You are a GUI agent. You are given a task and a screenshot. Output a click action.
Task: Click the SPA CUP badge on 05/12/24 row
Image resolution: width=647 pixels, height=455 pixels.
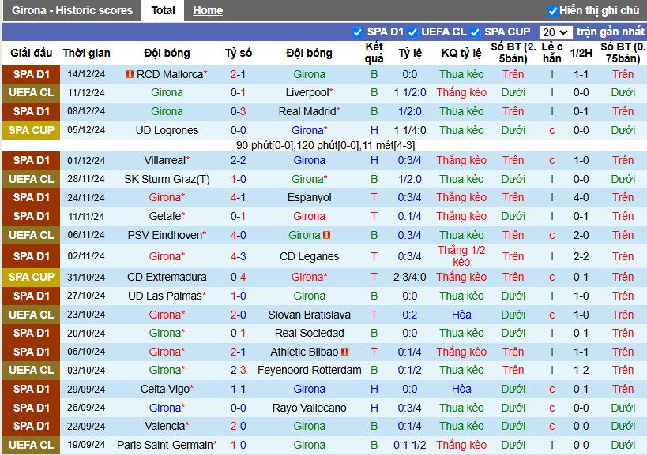32,131
